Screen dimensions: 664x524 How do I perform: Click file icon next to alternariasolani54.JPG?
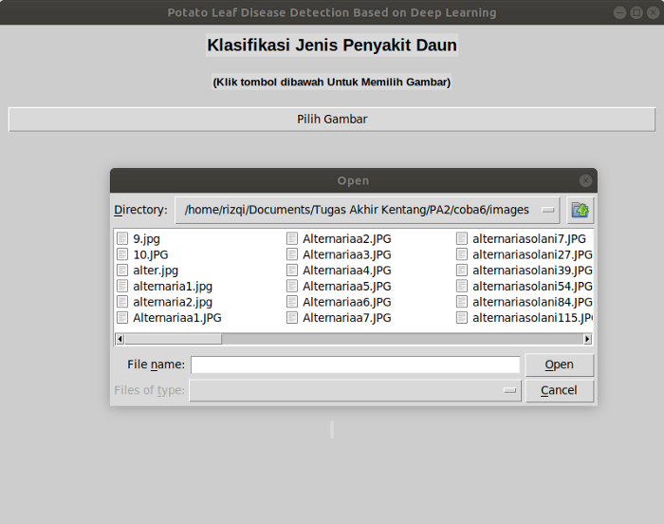[462, 286]
